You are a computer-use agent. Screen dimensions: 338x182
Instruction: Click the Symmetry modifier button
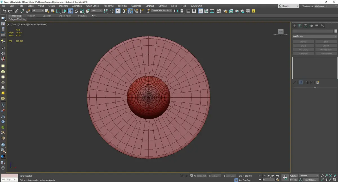(x=303, y=54)
